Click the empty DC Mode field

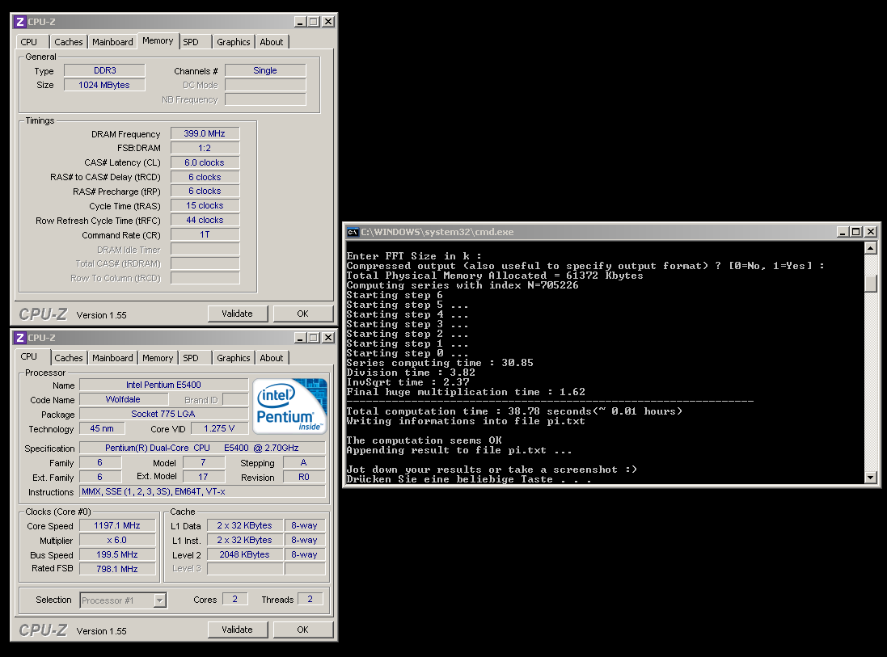point(265,86)
